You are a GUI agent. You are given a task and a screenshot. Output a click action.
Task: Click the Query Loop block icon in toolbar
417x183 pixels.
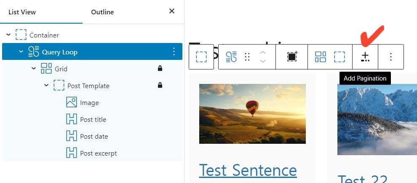(x=231, y=57)
